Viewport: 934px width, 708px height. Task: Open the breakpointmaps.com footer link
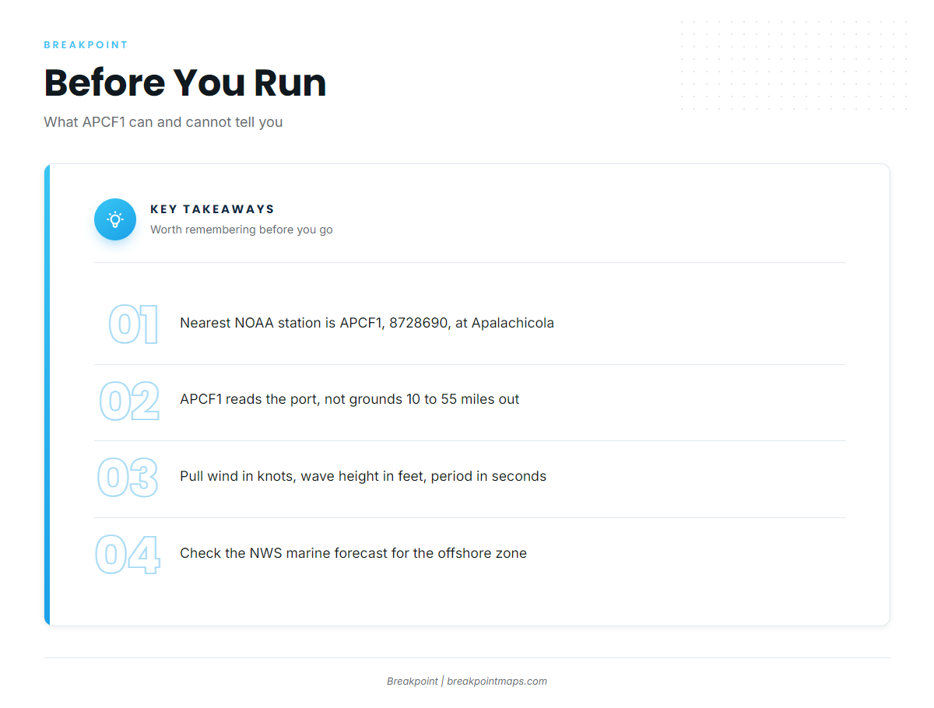497,682
